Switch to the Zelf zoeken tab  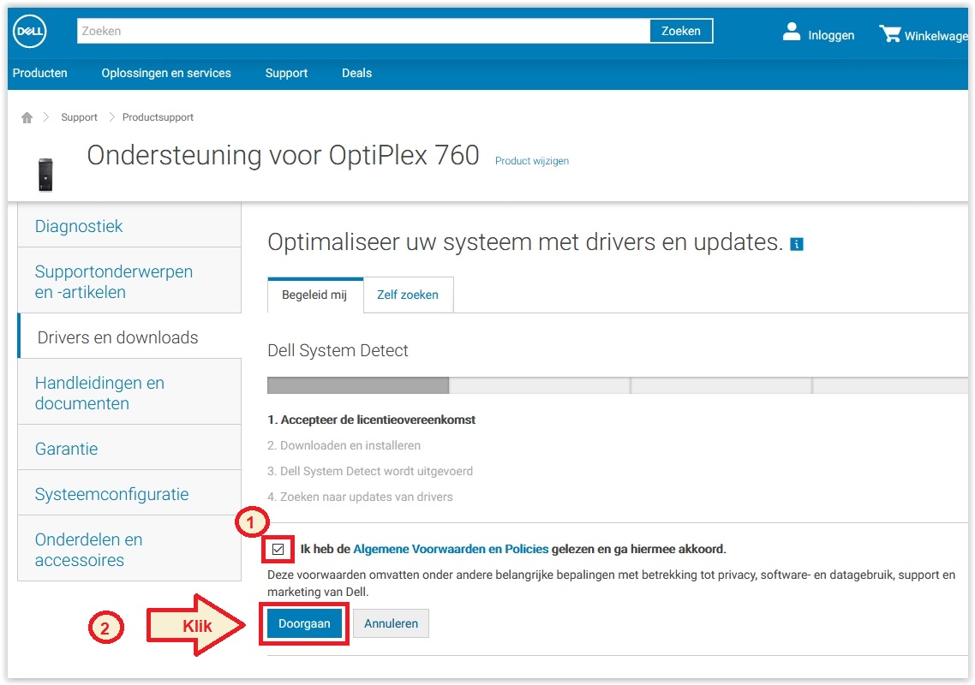[x=408, y=295]
